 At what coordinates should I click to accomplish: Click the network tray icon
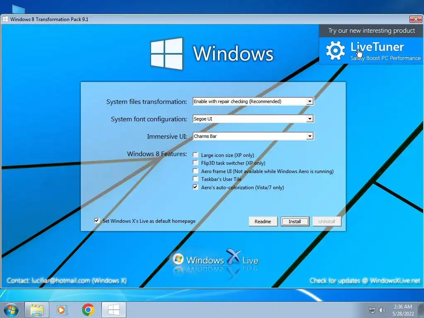(x=372, y=310)
